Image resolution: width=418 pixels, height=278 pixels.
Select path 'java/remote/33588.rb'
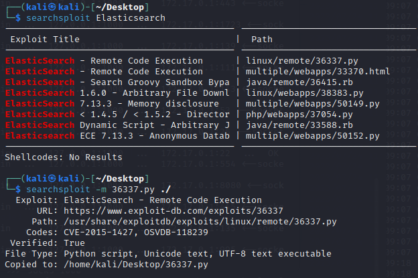pos(299,125)
